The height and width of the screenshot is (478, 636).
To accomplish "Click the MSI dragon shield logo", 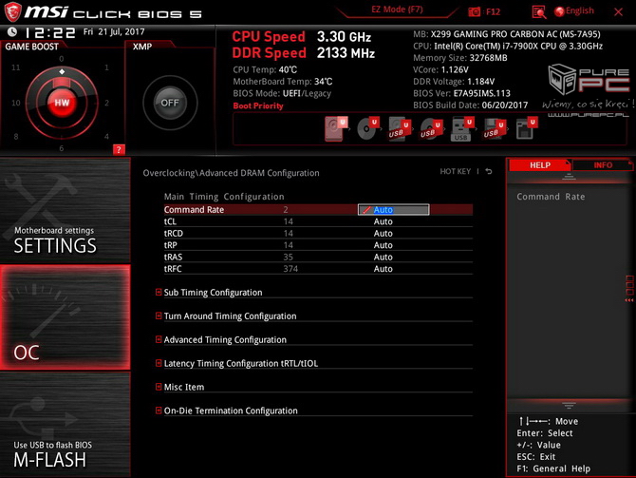I will tap(13, 11).
